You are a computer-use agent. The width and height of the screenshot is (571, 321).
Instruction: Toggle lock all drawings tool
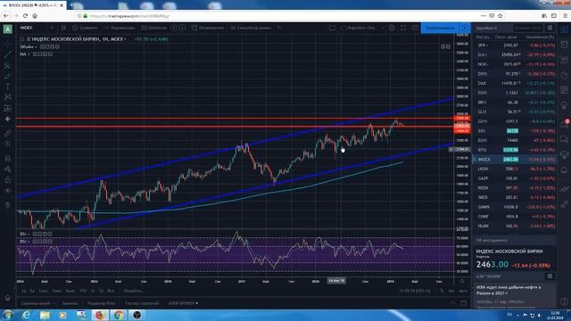pos(8,180)
